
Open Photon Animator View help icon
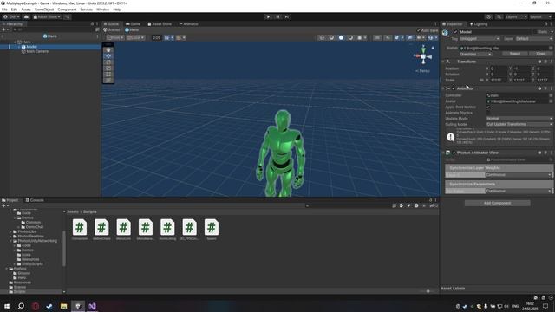pyautogui.click(x=539, y=153)
